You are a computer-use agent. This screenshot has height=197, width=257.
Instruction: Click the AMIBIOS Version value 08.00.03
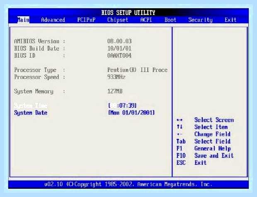119,41
